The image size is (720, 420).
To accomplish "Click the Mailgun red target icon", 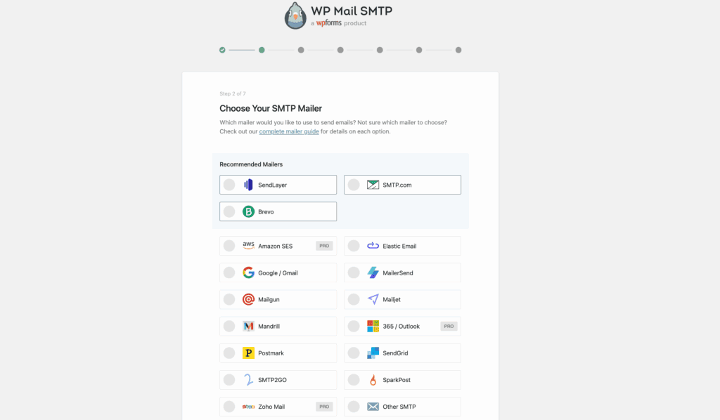I will [248, 299].
